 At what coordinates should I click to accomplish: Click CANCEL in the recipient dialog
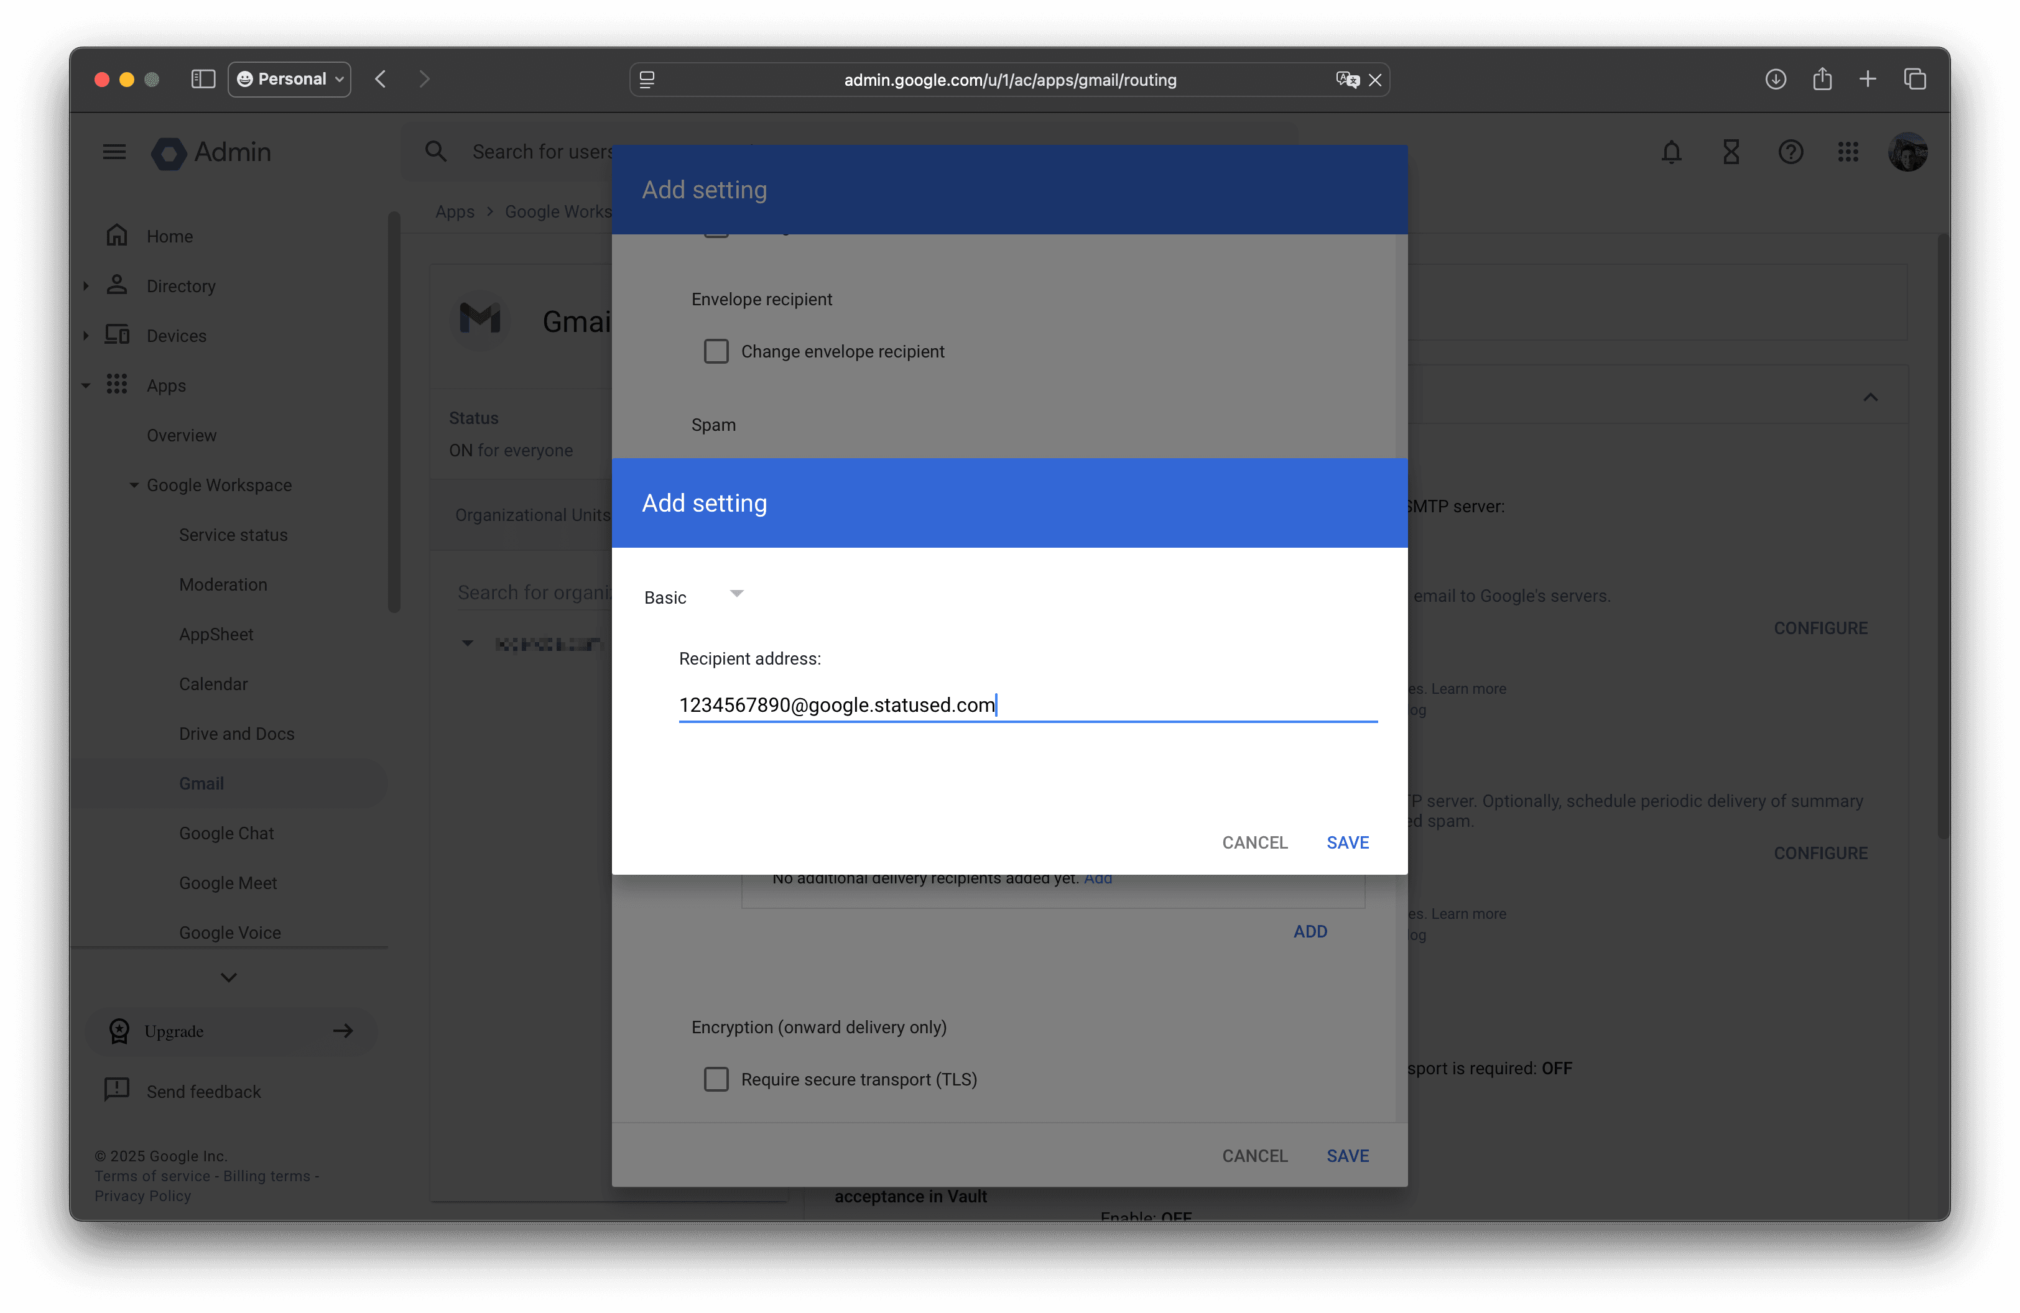[x=1254, y=842]
